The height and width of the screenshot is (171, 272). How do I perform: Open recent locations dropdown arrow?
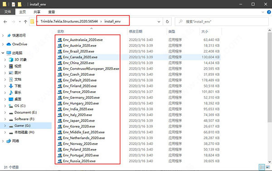(20, 22)
